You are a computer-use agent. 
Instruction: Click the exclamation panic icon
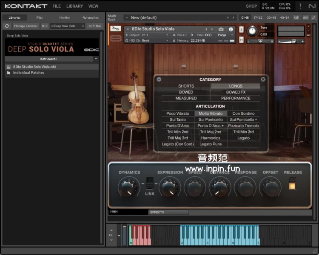300,6
